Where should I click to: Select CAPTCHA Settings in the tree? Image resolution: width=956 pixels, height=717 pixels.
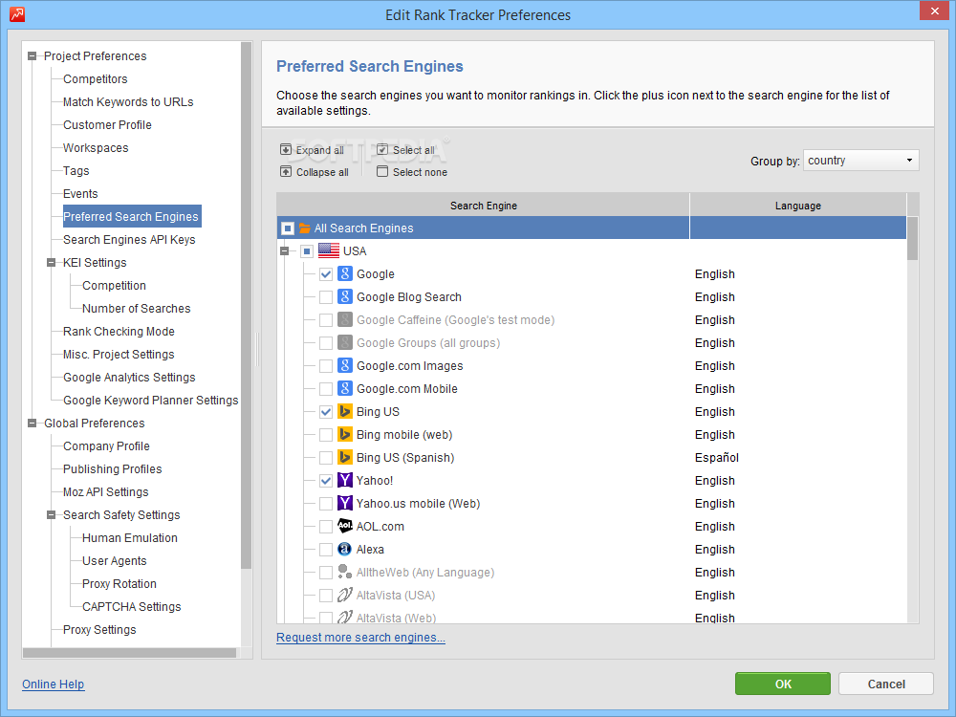tap(132, 607)
